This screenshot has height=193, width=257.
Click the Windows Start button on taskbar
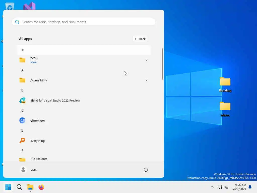8,187
